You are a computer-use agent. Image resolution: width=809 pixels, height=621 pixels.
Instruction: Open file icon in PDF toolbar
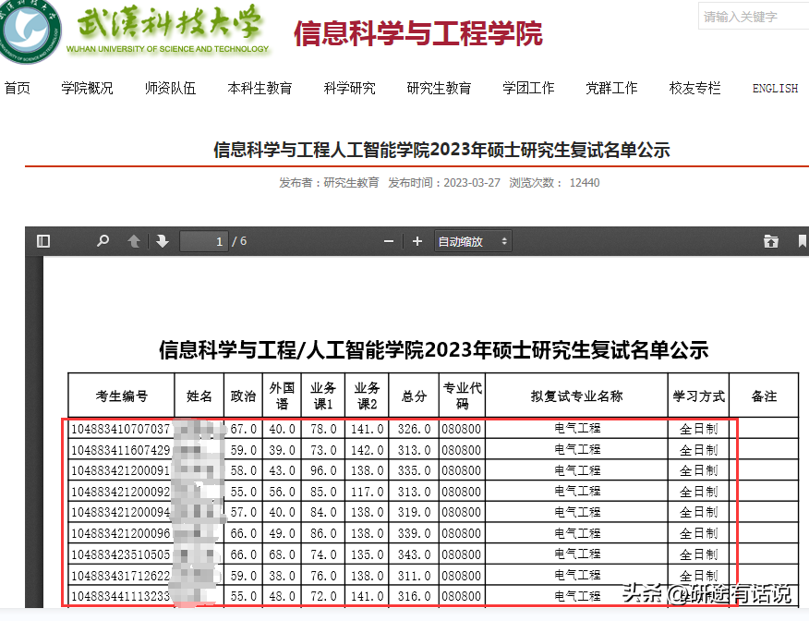771,241
